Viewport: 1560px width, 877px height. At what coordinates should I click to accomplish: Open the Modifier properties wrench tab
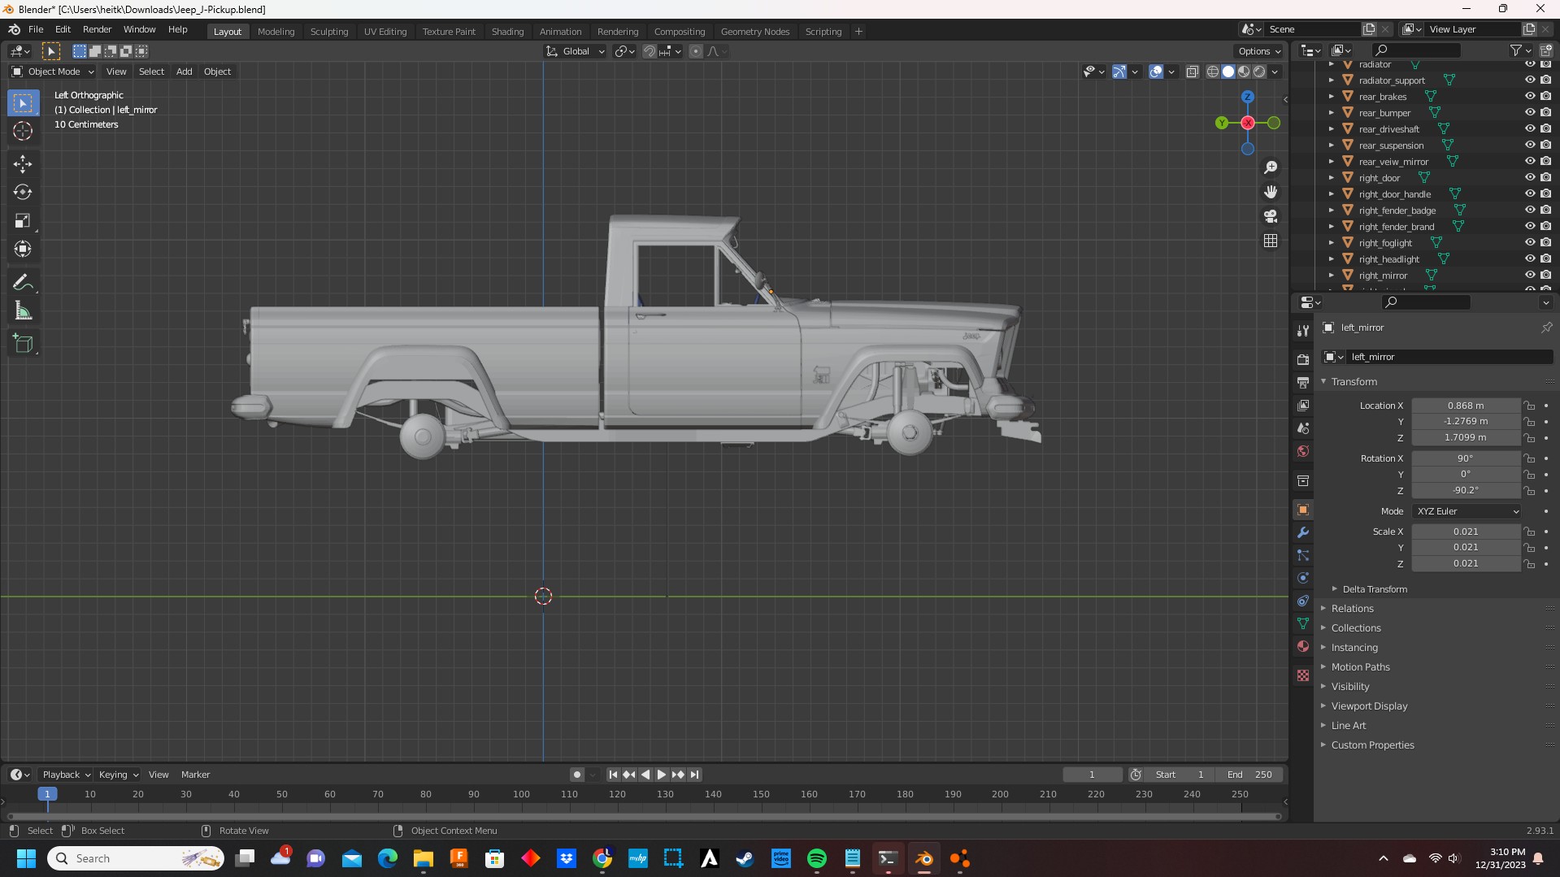point(1303,532)
